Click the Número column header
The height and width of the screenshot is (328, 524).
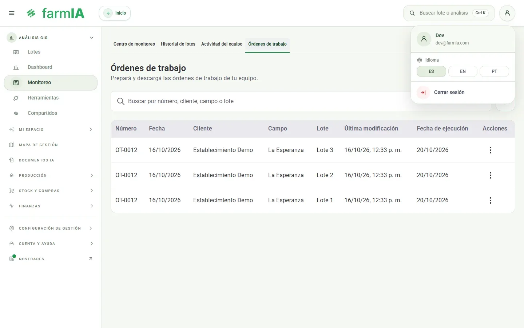[126, 129]
